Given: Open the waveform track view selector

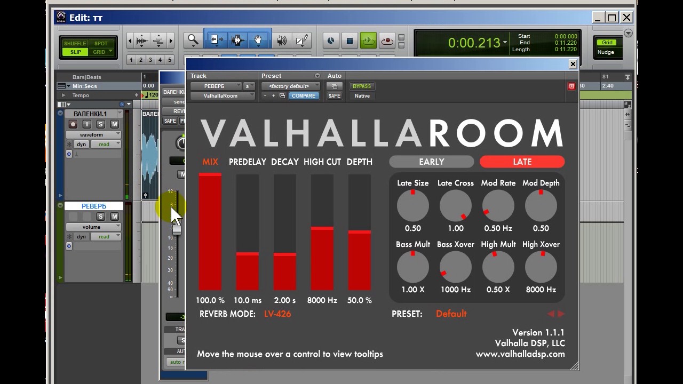Looking at the screenshot, I should coord(93,135).
